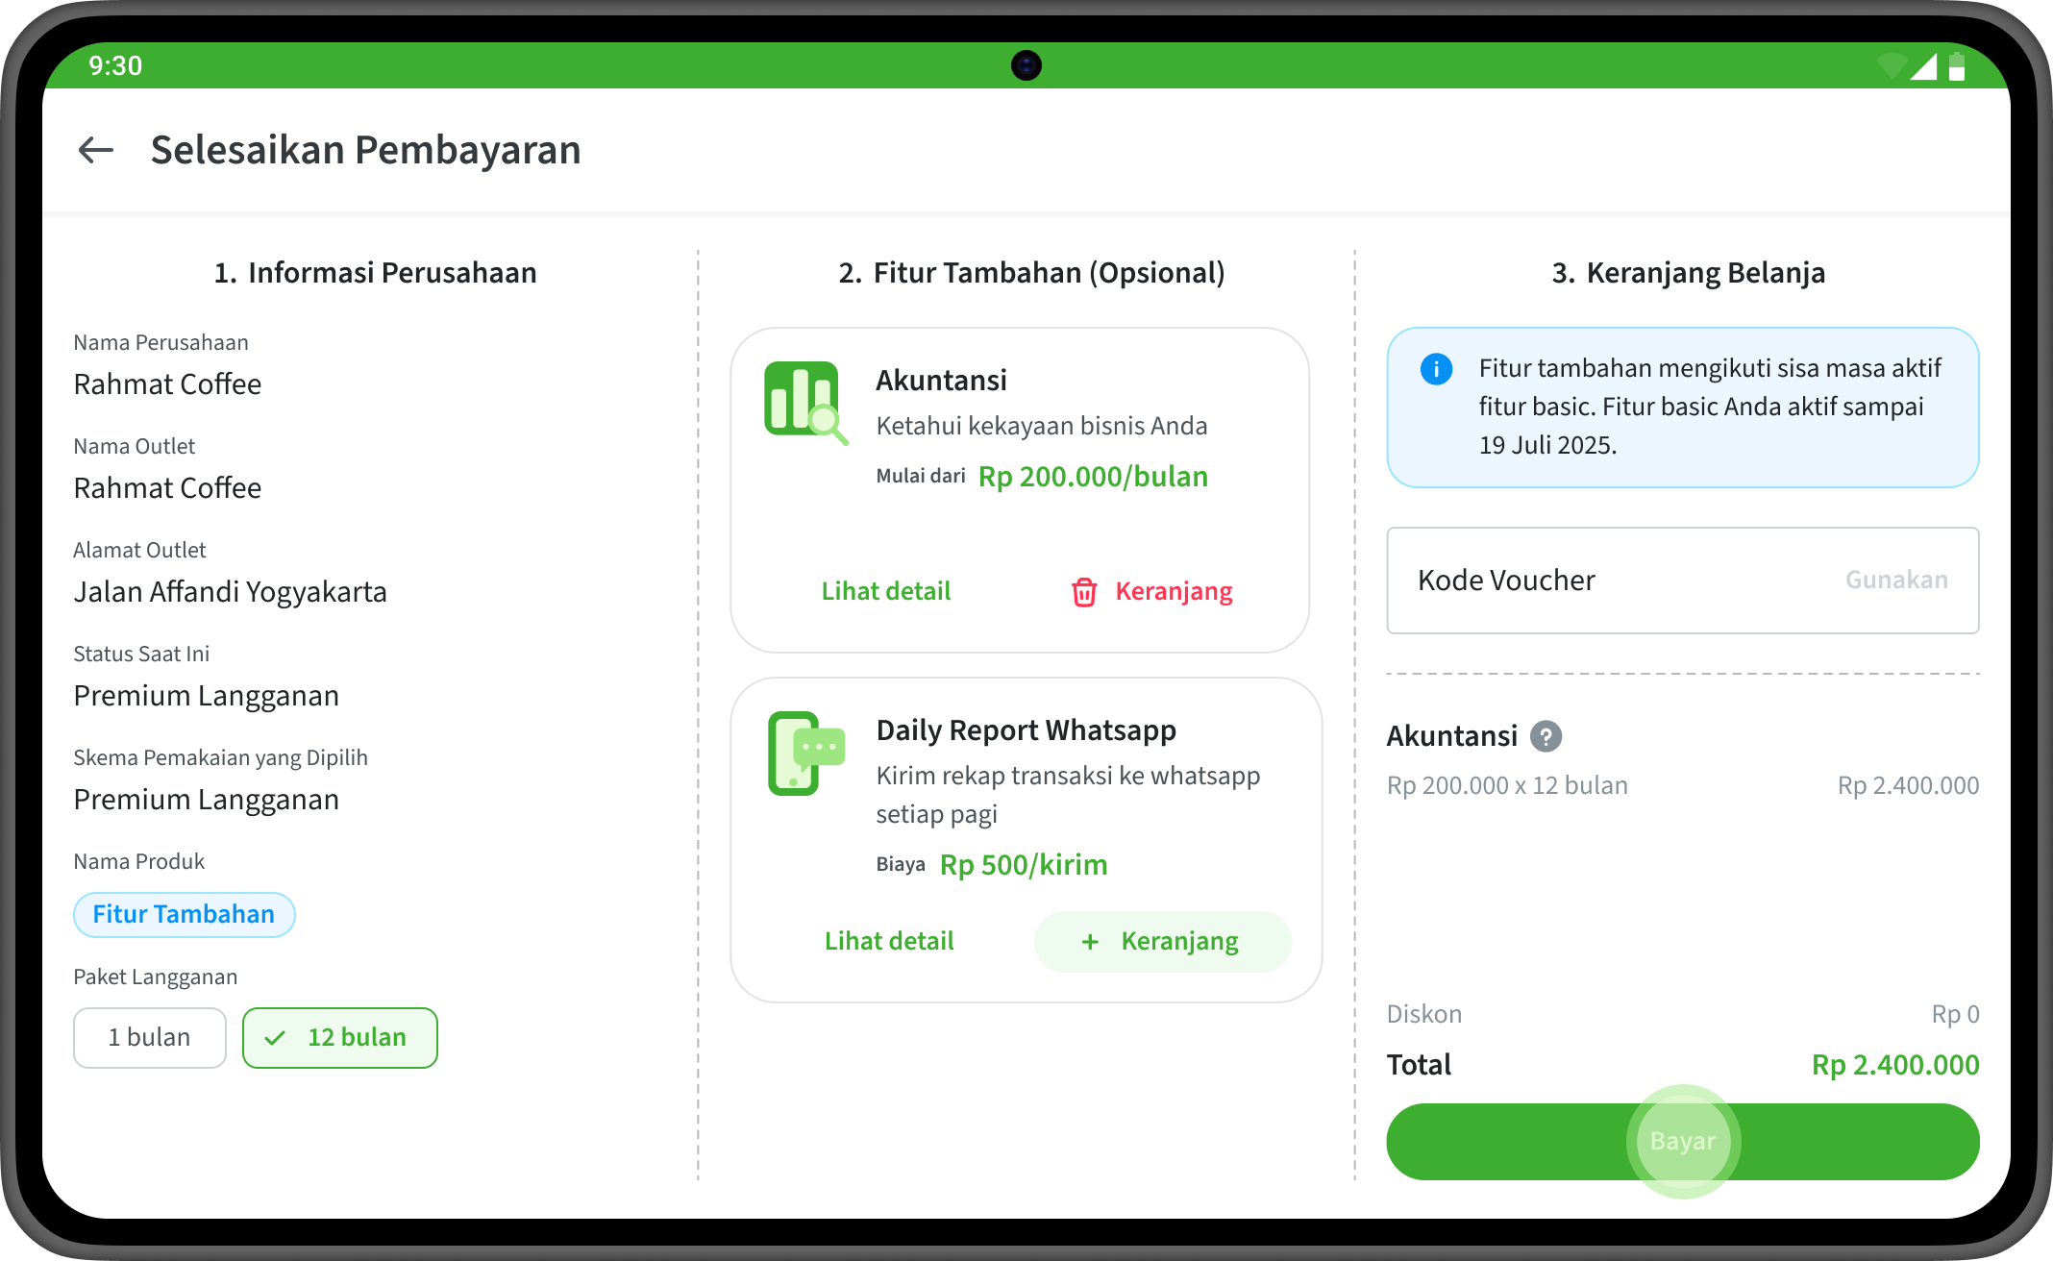Select the 1 bulan subscription package
2053x1261 pixels.
point(150,1038)
